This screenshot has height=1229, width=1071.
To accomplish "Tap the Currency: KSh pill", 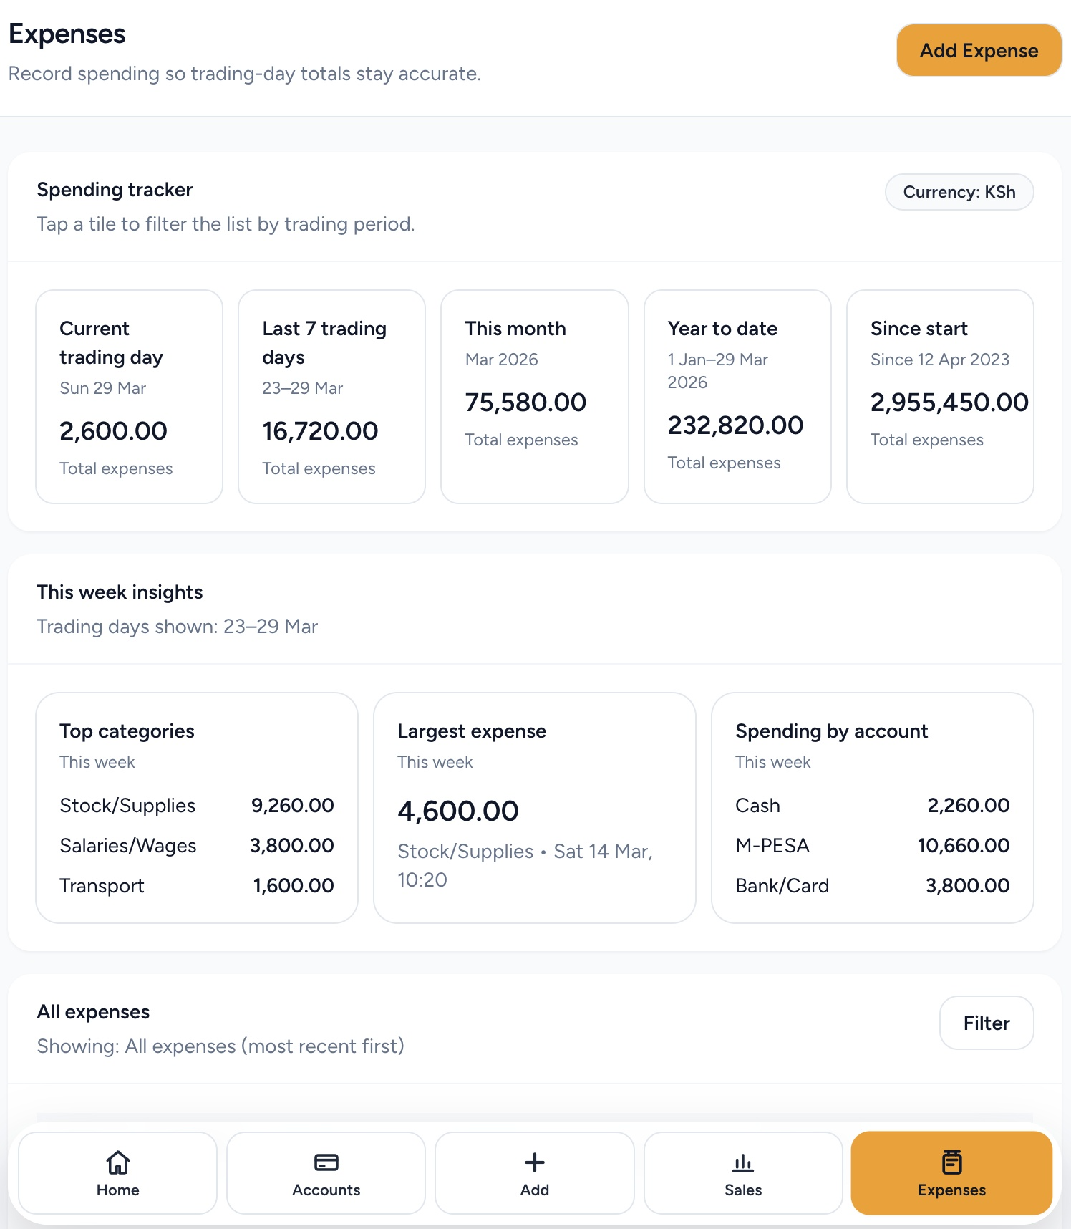I will (959, 192).
